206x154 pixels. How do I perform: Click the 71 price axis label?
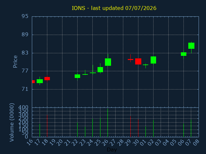click(25, 89)
